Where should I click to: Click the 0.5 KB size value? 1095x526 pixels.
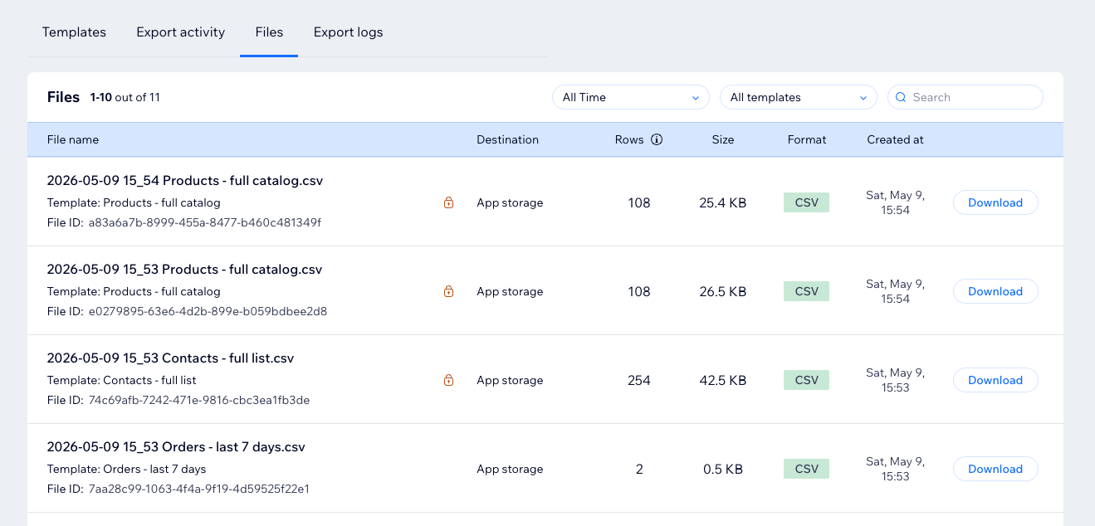tap(723, 469)
